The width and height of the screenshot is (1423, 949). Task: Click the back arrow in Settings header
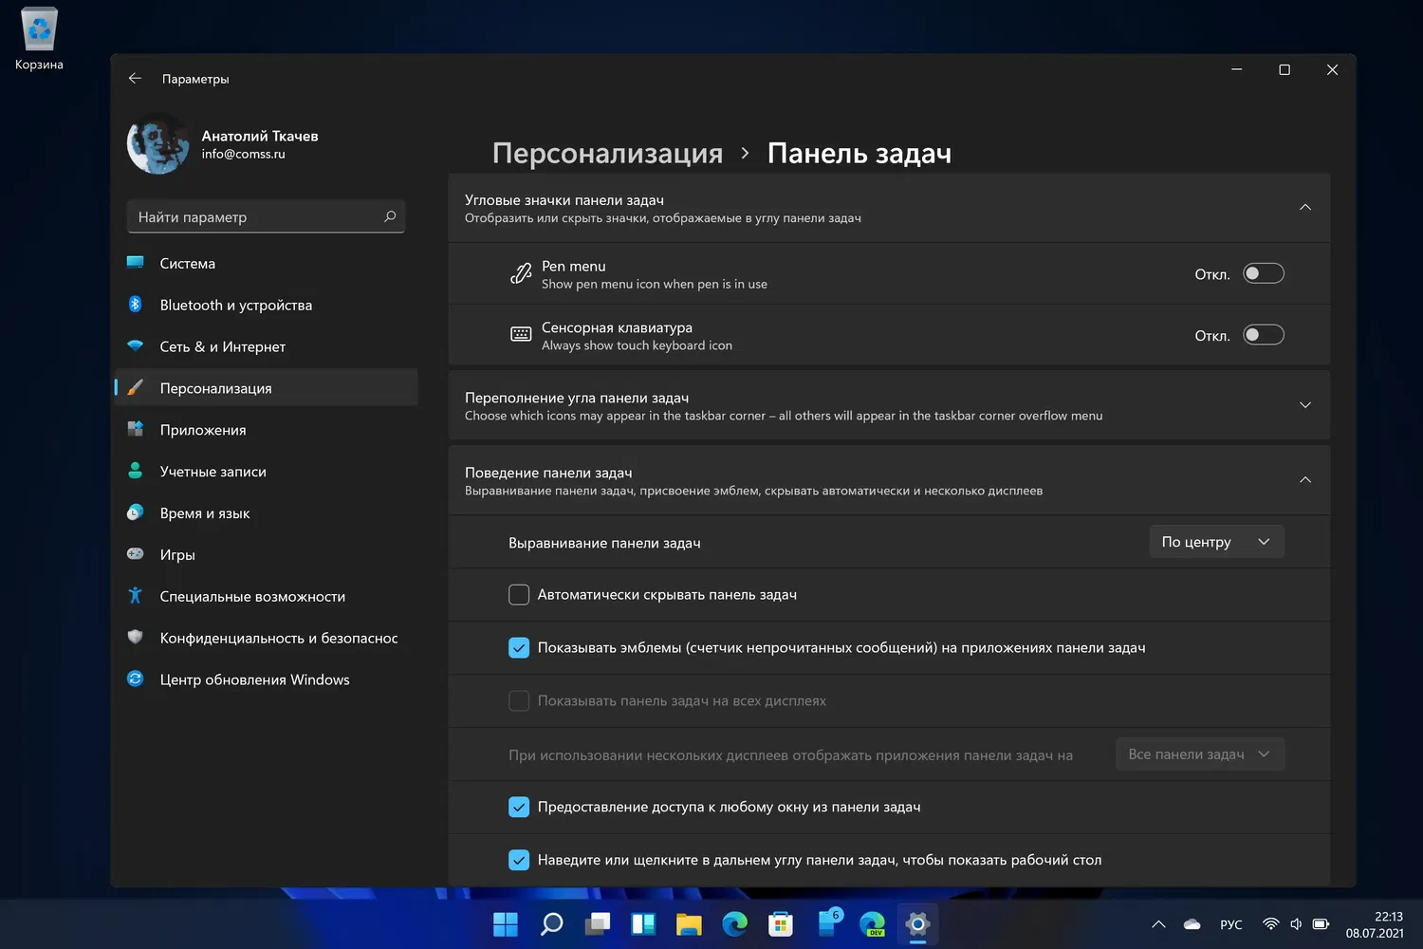tap(135, 79)
